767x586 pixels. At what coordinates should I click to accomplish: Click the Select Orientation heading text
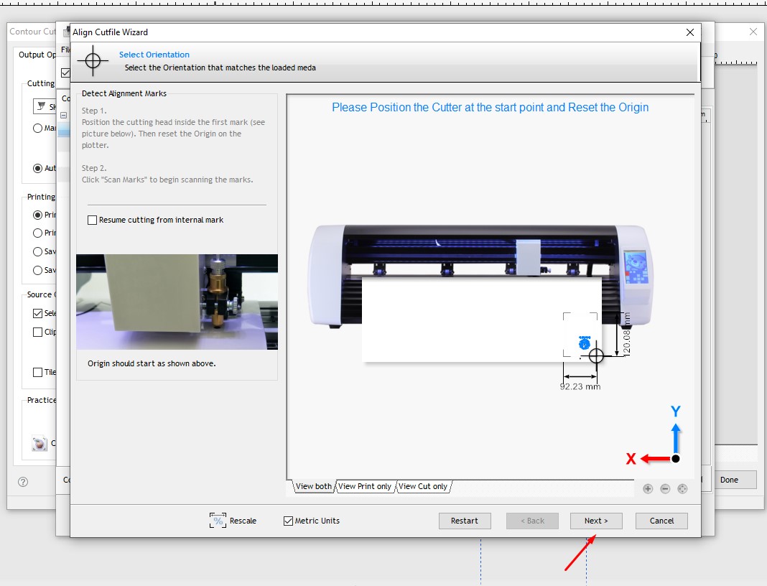click(x=154, y=55)
